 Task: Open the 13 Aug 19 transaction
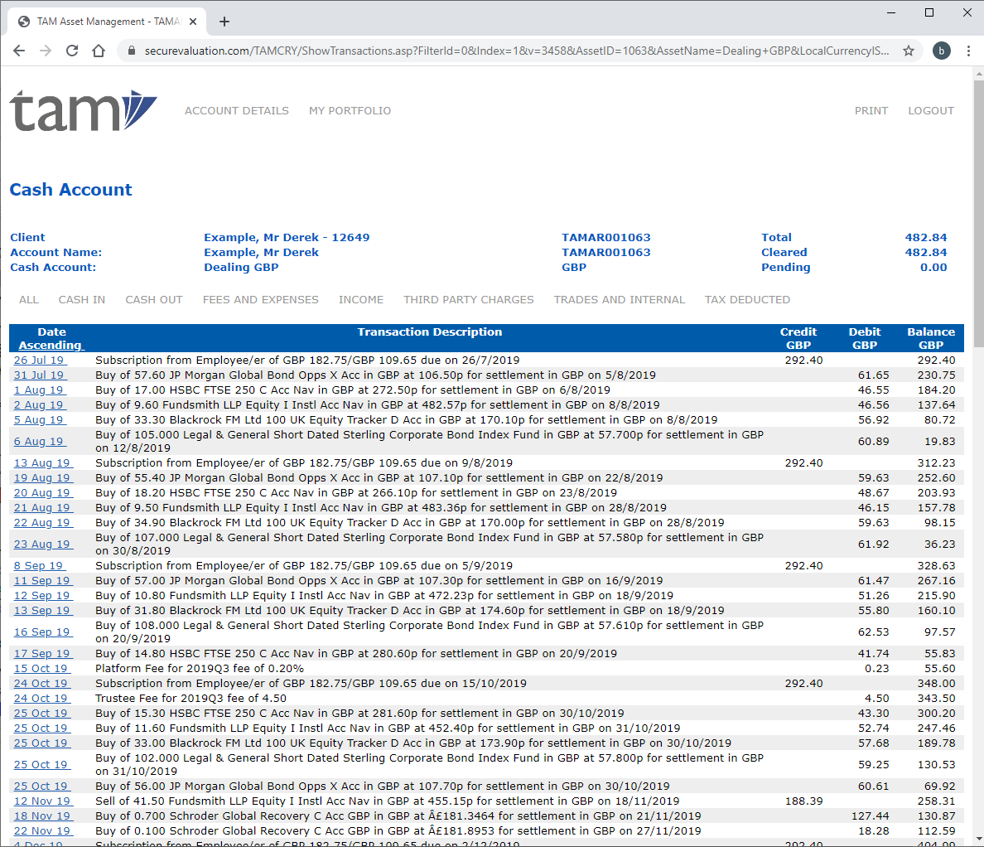[x=43, y=462]
